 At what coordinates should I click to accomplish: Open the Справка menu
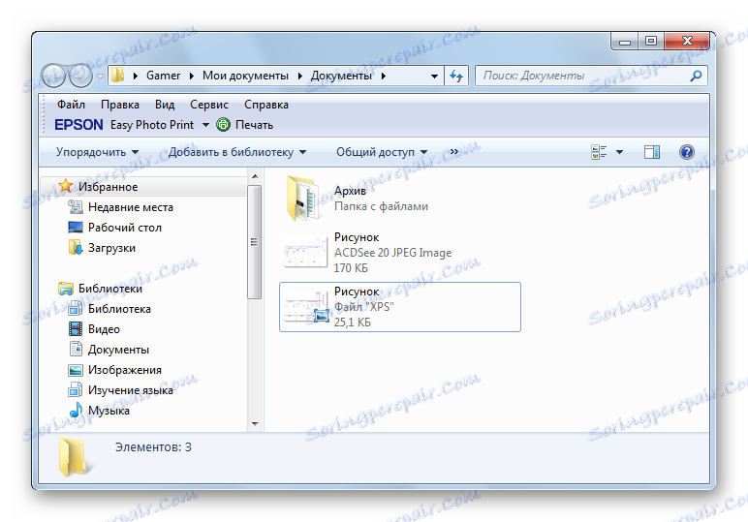tap(266, 105)
